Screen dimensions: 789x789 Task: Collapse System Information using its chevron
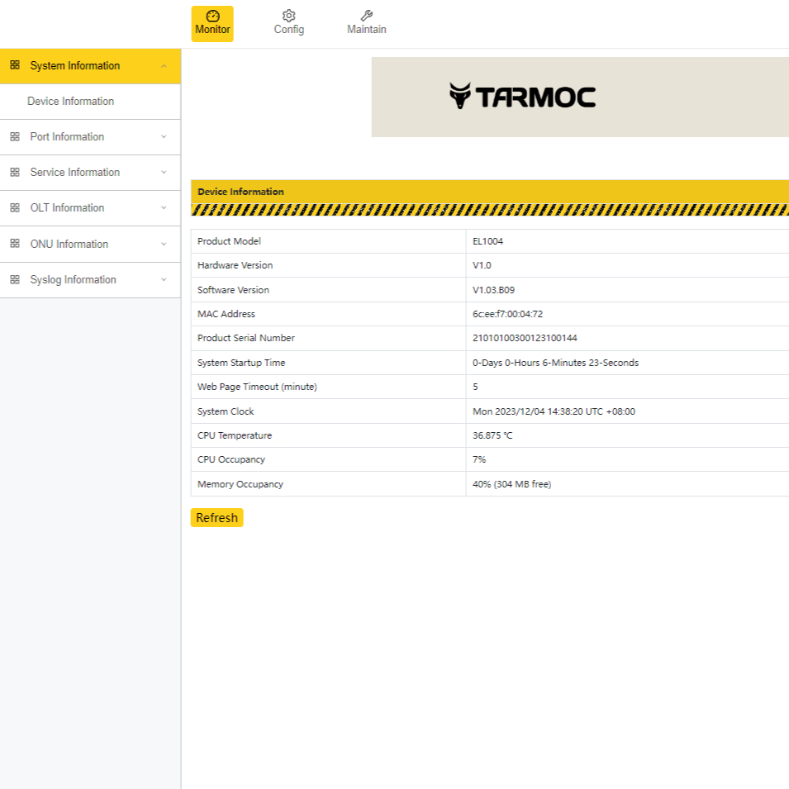164,66
